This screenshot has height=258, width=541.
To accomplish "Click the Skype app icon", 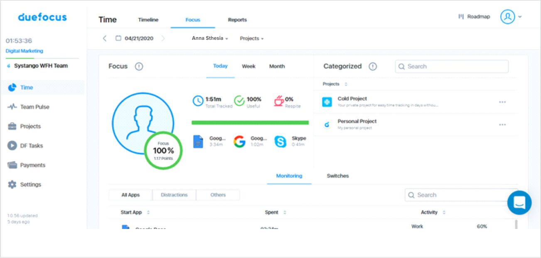I will (280, 141).
